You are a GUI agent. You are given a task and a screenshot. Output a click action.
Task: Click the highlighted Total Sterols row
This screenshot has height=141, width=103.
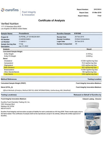51,74
